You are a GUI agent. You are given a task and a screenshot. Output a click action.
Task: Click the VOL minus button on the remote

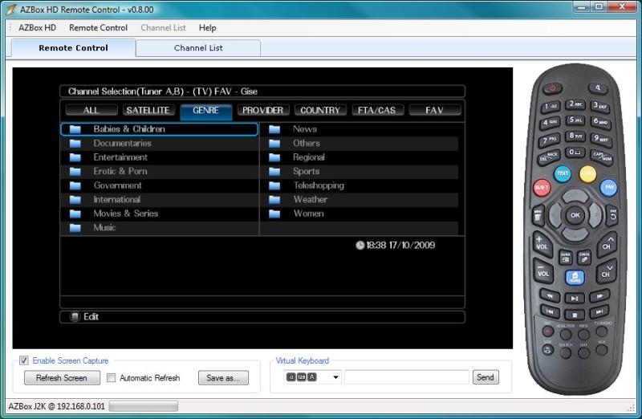pos(543,271)
